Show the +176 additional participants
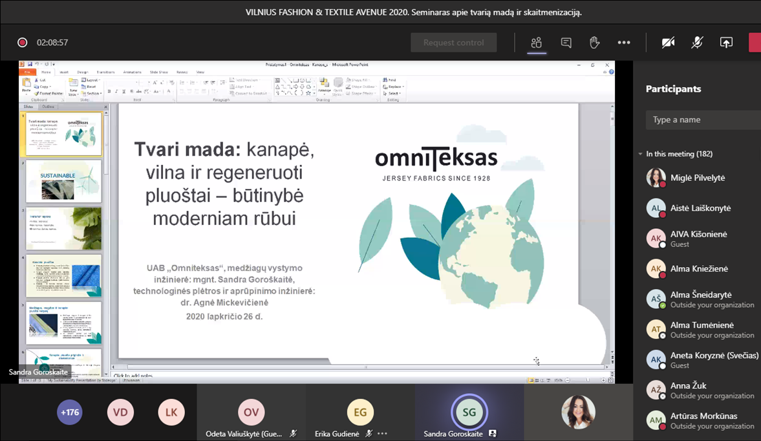The image size is (761, 441). pyautogui.click(x=69, y=413)
